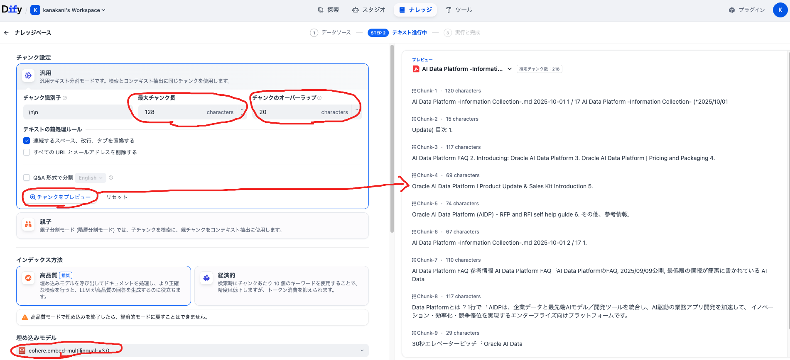Check すべての URL とメールアドレスを削除する
Screen dimensions: 790x360
(x=27, y=152)
